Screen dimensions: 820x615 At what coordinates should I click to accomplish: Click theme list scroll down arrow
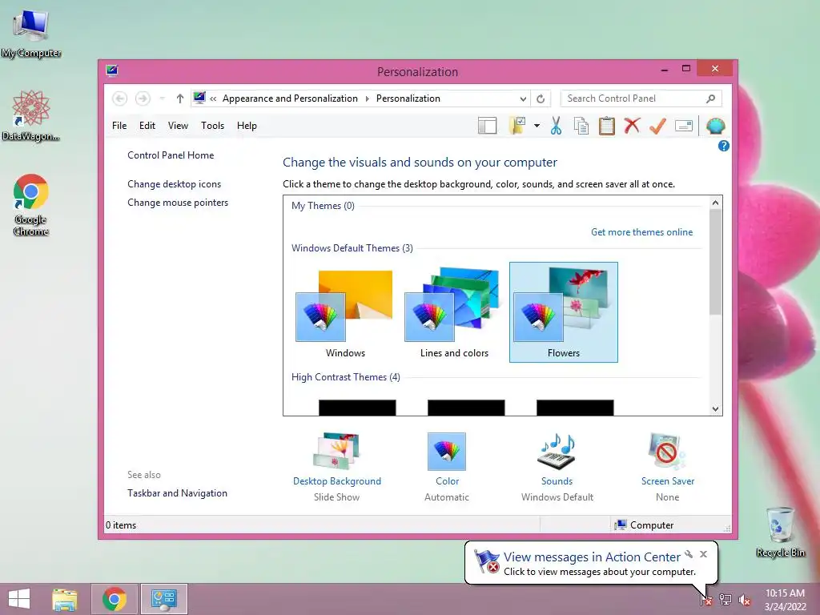point(715,409)
